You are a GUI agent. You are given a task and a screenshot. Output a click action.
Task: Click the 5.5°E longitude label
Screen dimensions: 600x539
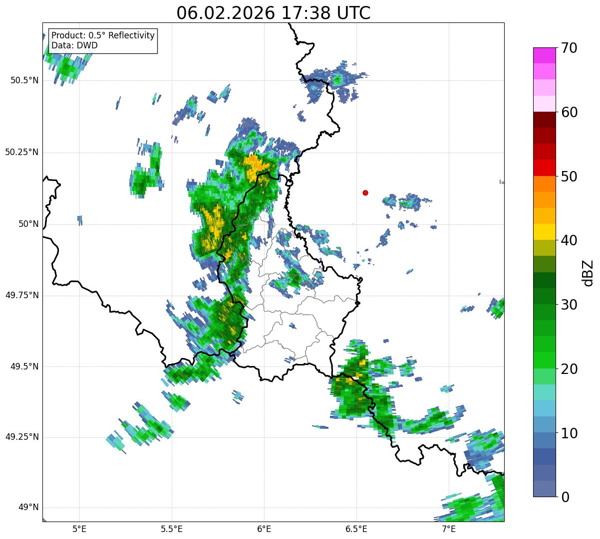(172, 529)
